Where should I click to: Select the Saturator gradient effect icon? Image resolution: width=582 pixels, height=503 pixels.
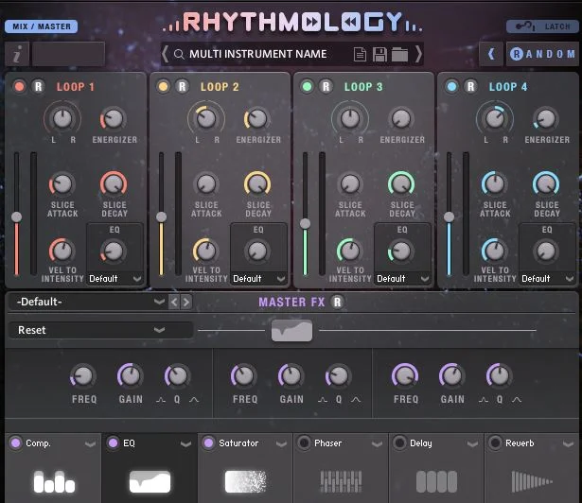click(x=245, y=481)
